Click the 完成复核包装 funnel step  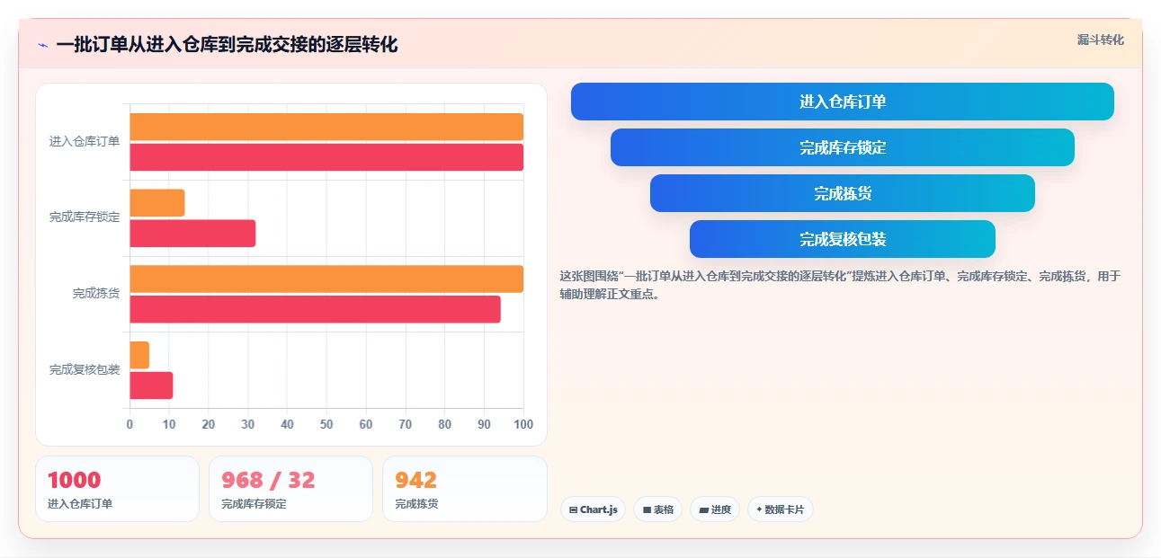point(843,239)
